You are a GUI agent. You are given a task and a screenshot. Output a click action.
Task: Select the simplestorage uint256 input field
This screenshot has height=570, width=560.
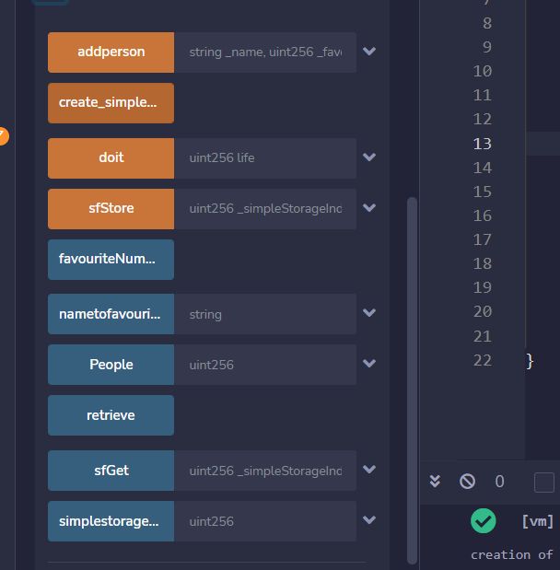pyautogui.click(x=265, y=521)
